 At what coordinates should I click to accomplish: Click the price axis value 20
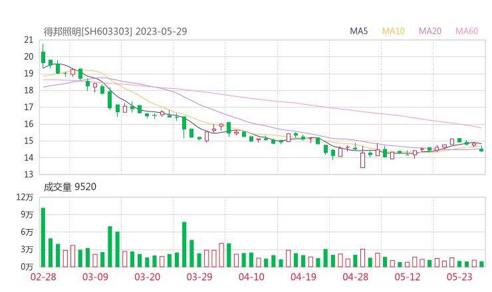(x=29, y=56)
